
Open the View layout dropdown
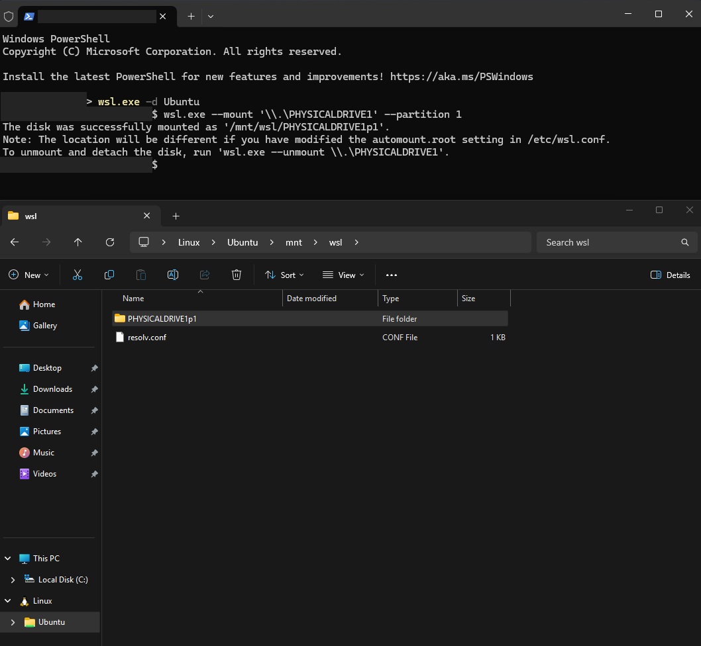click(343, 275)
